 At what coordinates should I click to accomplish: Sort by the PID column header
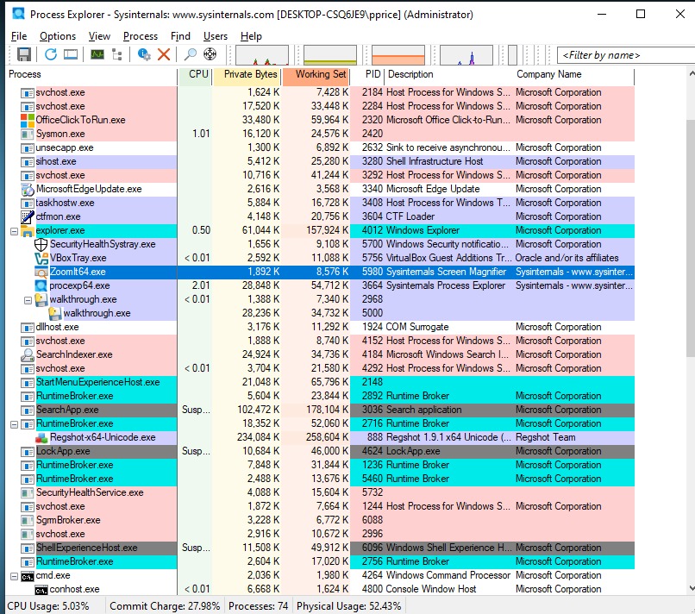[x=367, y=74]
